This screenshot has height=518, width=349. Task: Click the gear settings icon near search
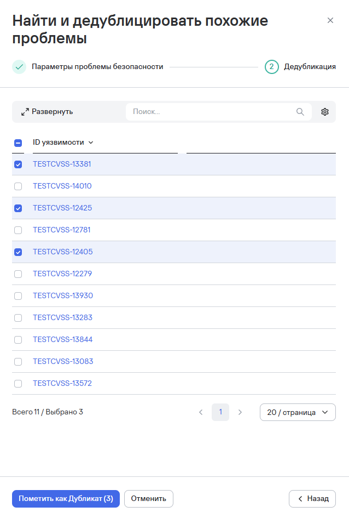324,112
